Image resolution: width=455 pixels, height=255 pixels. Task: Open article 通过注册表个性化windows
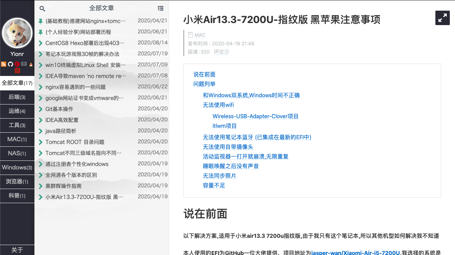pyautogui.click(x=77, y=164)
